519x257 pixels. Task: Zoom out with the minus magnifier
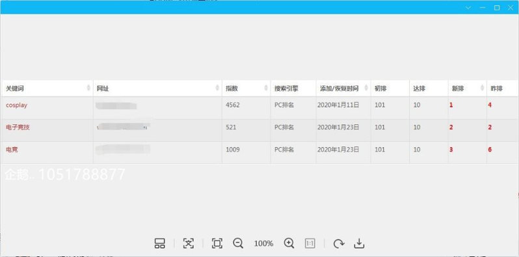click(238, 243)
